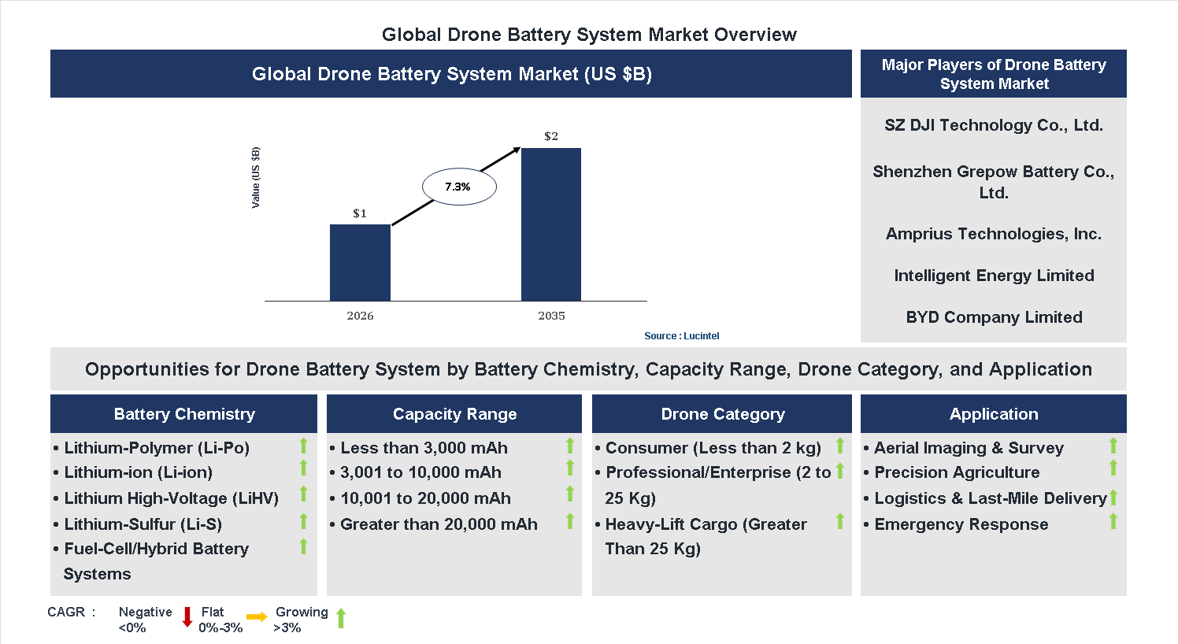The height and width of the screenshot is (644, 1178).
Task: Click the growth indicator beside Emergency Response
Action: click(x=1113, y=521)
